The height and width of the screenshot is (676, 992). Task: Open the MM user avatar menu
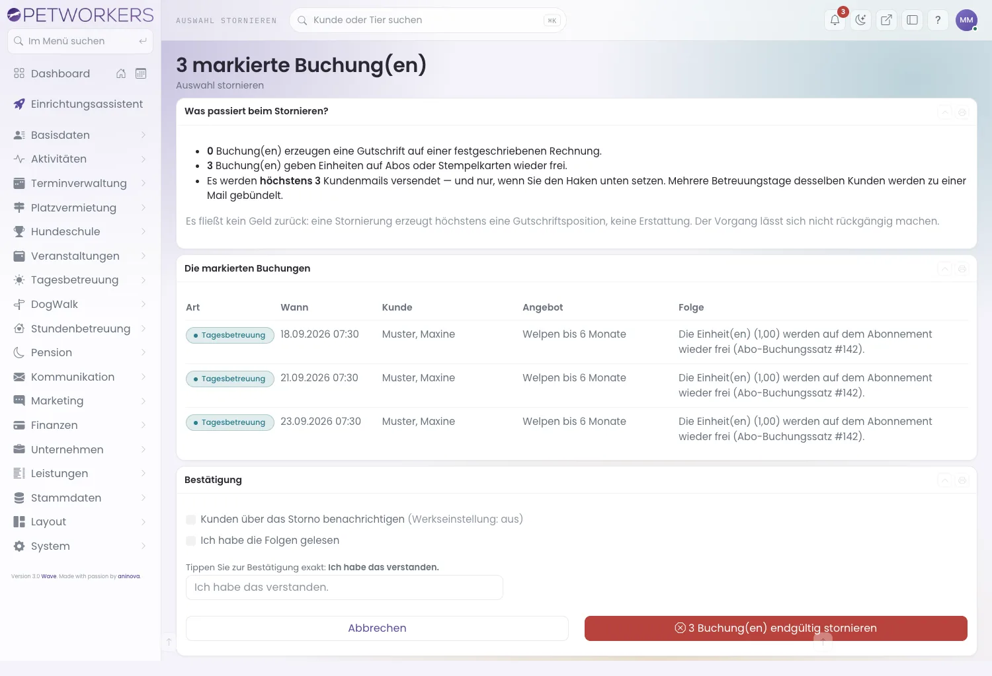[966, 20]
